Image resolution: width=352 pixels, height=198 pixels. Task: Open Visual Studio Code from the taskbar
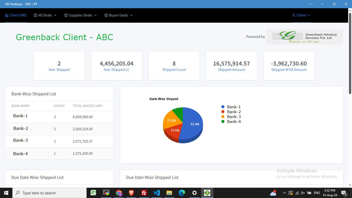pyautogui.click(x=156, y=193)
